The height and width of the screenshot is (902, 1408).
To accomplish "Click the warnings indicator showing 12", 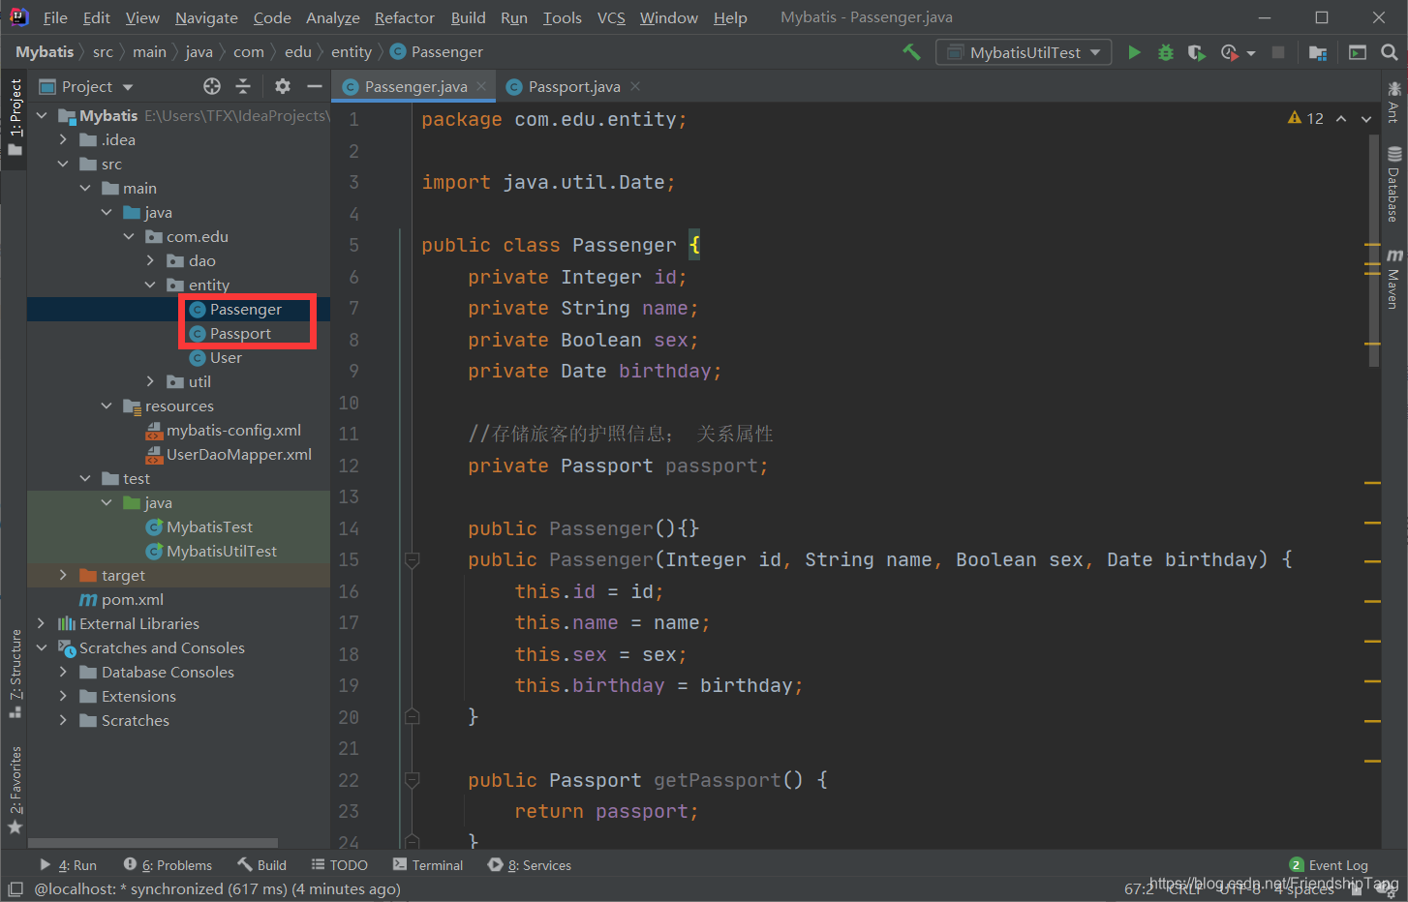I will click(x=1305, y=118).
